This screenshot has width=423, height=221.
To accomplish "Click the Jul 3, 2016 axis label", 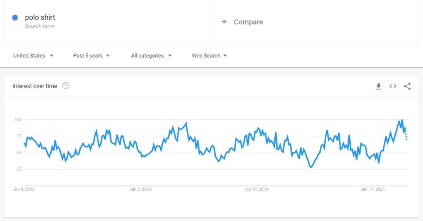I will tap(24, 189).
